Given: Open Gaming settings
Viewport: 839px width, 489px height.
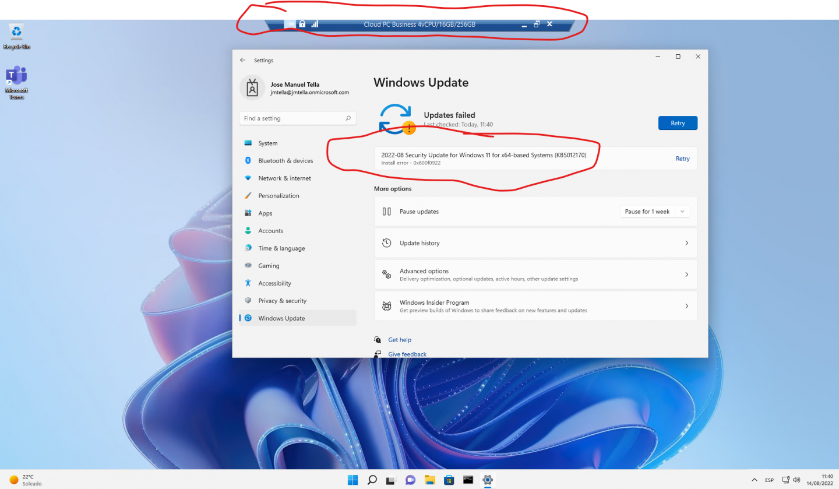Looking at the screenshot, I should pyautogui.click(x=298, y=266).
